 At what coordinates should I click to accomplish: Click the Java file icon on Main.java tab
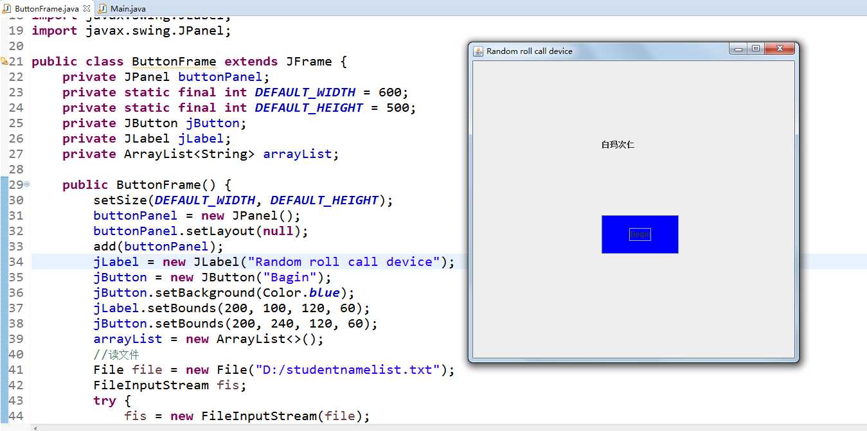point(103,8)
